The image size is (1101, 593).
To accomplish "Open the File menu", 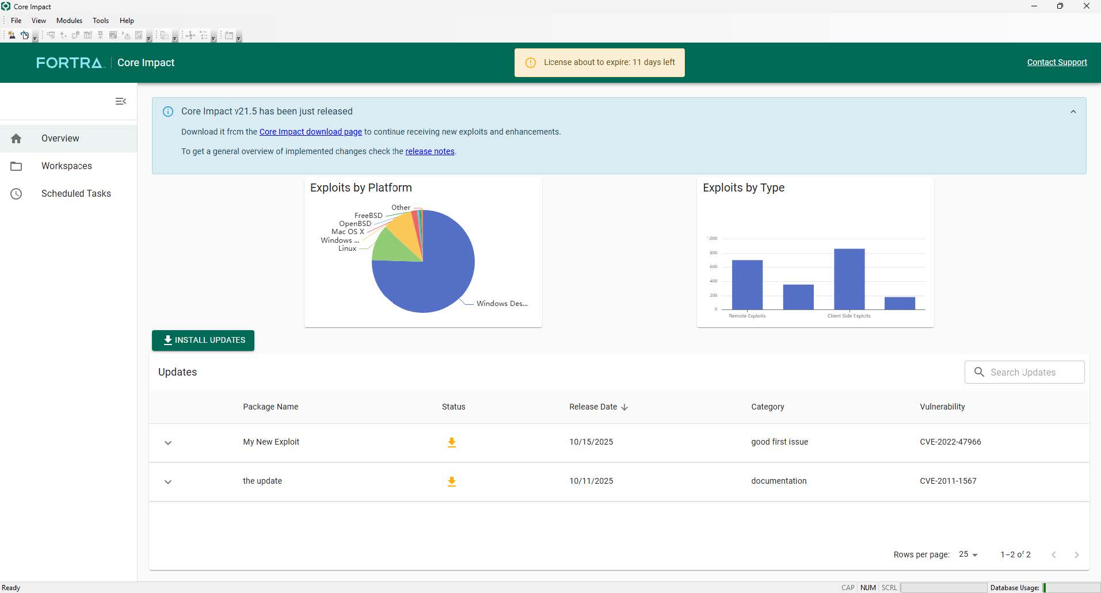I will click(x=16, y=21).
